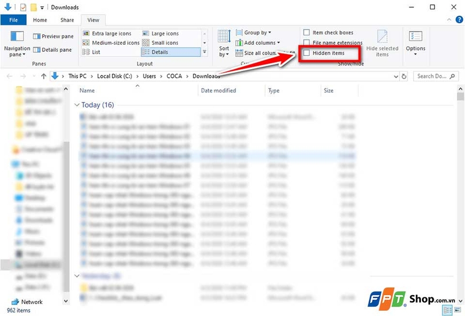This screenshot has height=316, width=465.
Task: Refresh the folder view
Action: coord(404,77)
